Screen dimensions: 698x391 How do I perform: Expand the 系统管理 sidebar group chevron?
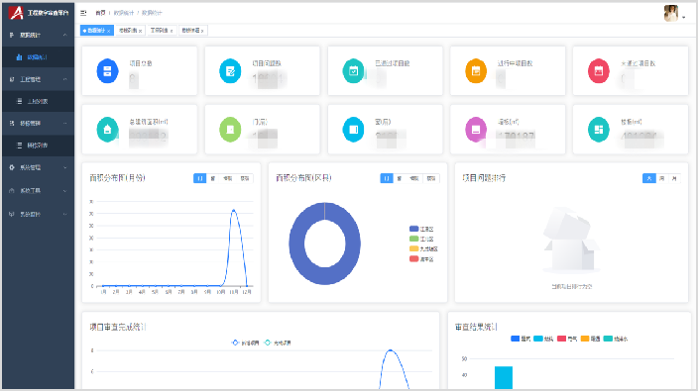[x=65, y=167]
